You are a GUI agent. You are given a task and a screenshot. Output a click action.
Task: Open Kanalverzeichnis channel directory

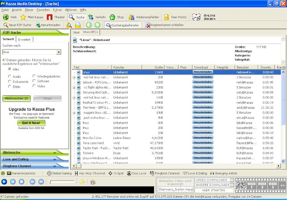point(21,173)
